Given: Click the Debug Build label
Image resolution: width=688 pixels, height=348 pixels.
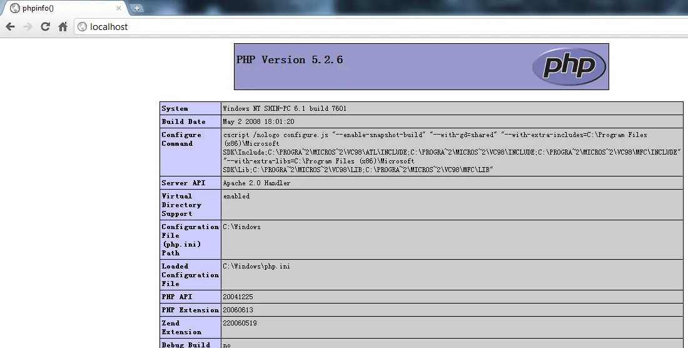Looking at the screenshot, I should (186, 344).
